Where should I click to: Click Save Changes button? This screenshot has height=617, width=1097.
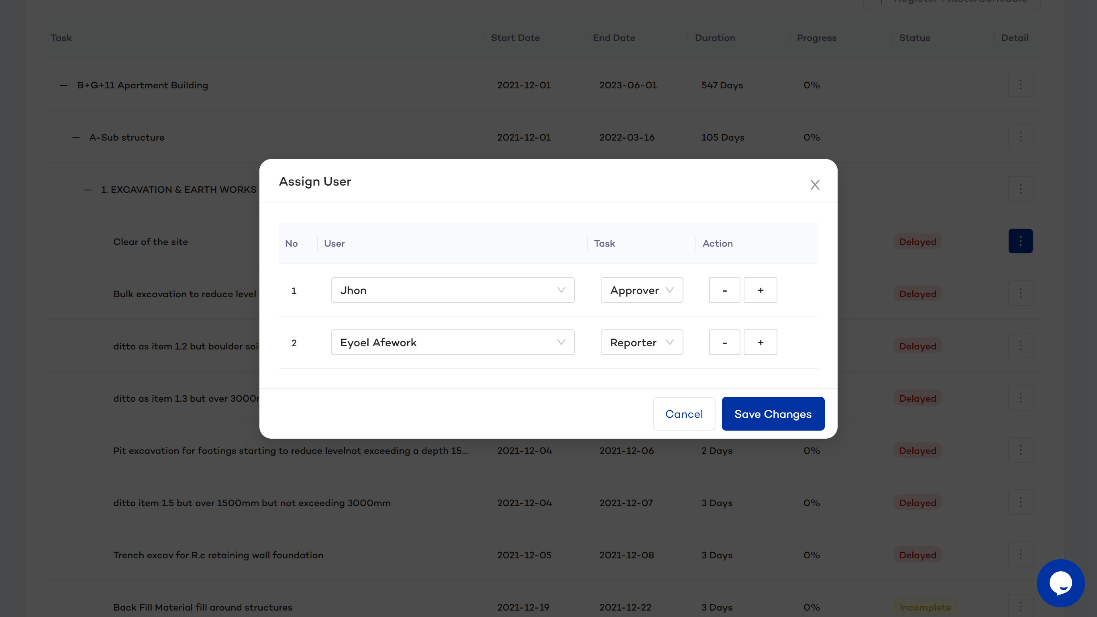point(773,414)
